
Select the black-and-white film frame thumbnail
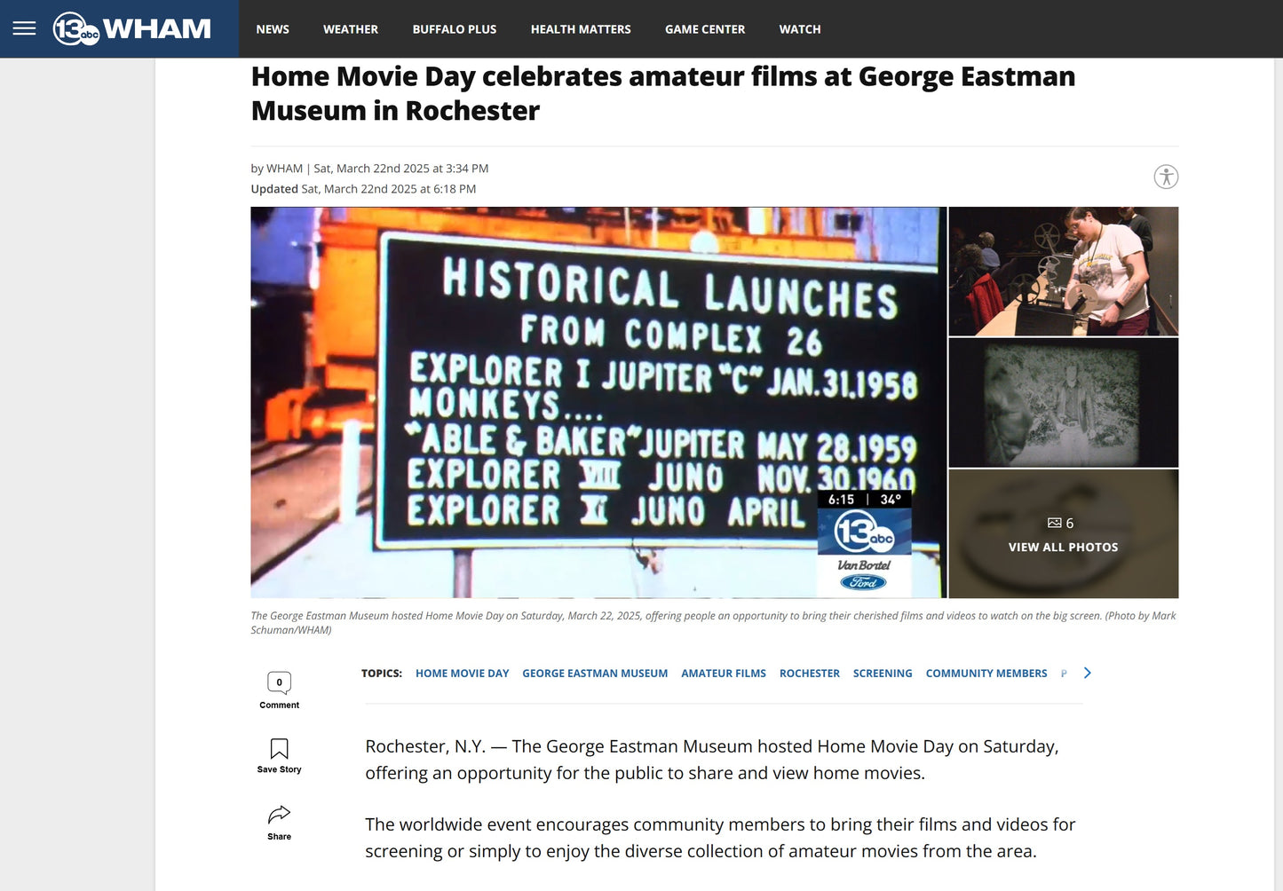[1063, 402]
